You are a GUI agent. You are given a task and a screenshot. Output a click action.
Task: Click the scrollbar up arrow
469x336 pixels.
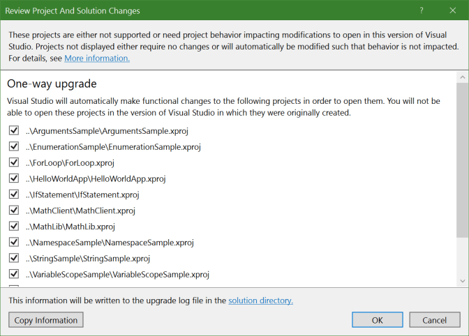click(462, 76)
